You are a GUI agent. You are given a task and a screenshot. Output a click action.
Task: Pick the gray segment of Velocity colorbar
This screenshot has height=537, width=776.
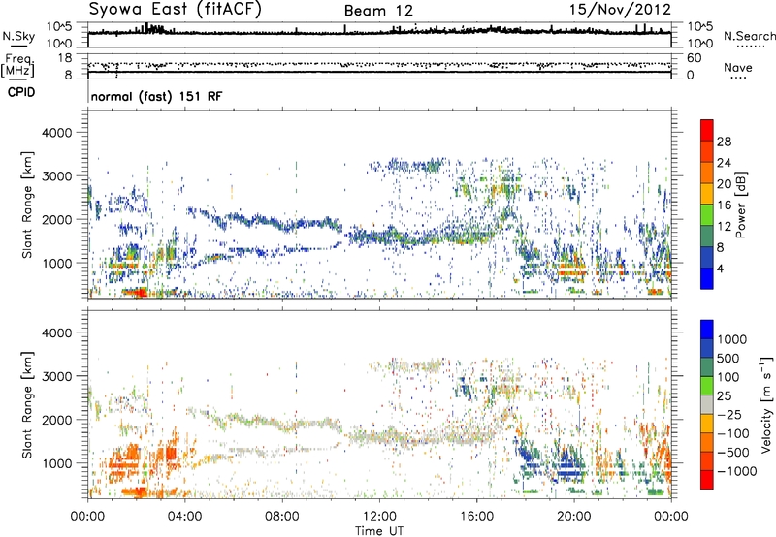tap(707, 404)
